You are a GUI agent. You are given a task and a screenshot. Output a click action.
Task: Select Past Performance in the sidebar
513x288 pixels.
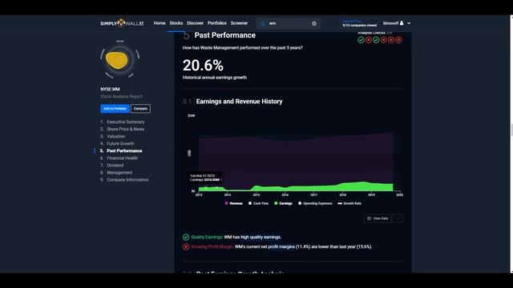124,151
